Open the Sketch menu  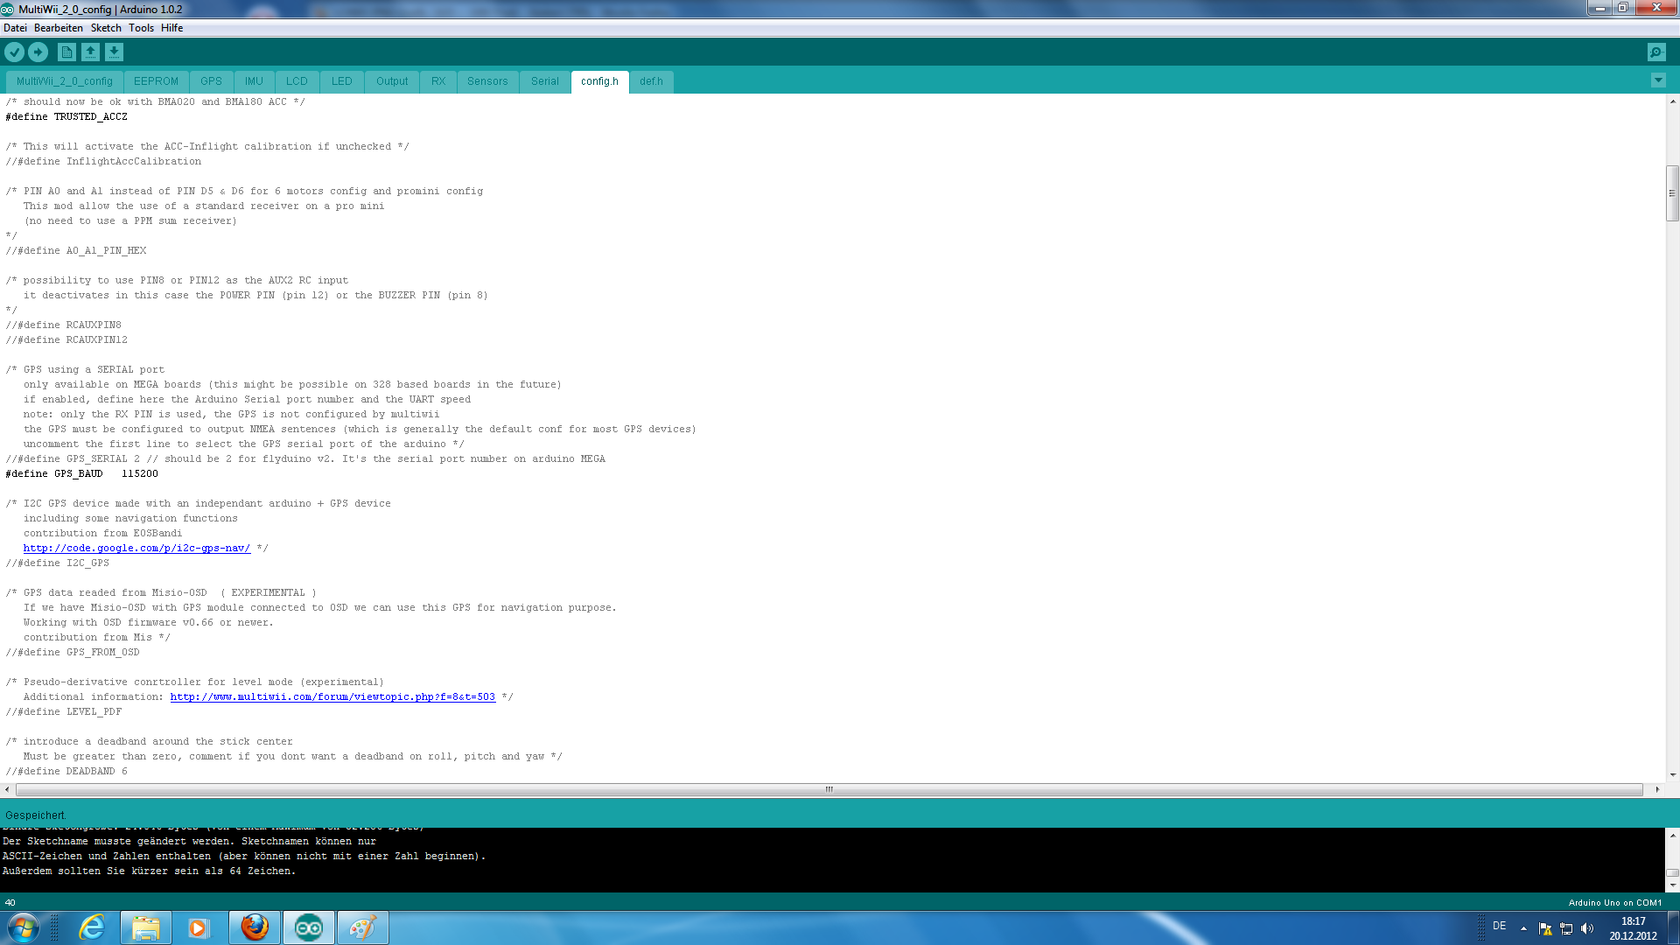point(106,28)
